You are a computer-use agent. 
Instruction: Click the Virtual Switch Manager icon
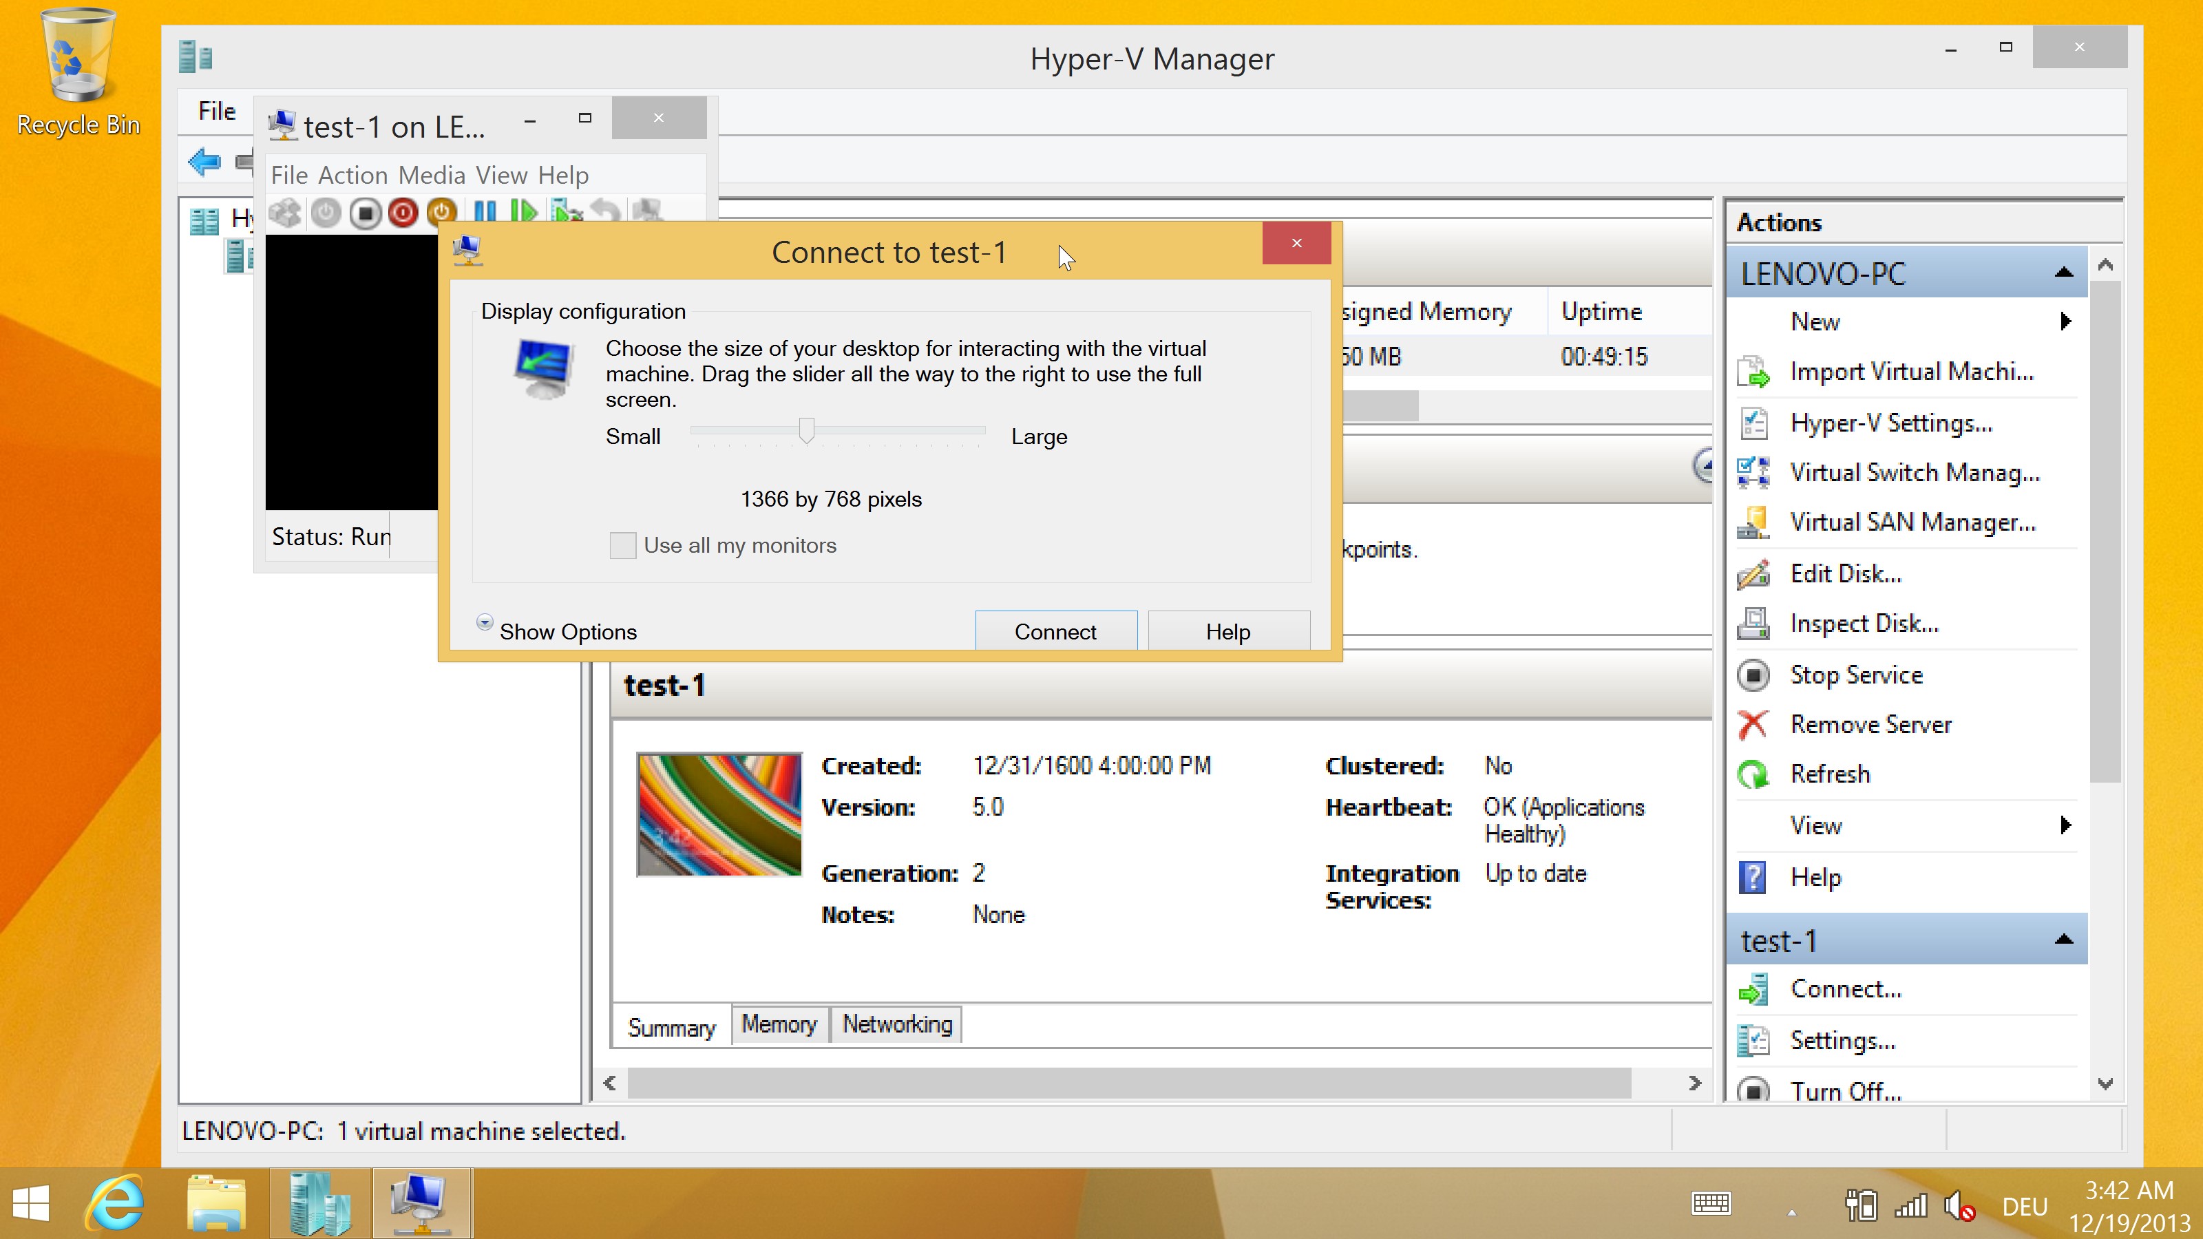coord(1753,473)
